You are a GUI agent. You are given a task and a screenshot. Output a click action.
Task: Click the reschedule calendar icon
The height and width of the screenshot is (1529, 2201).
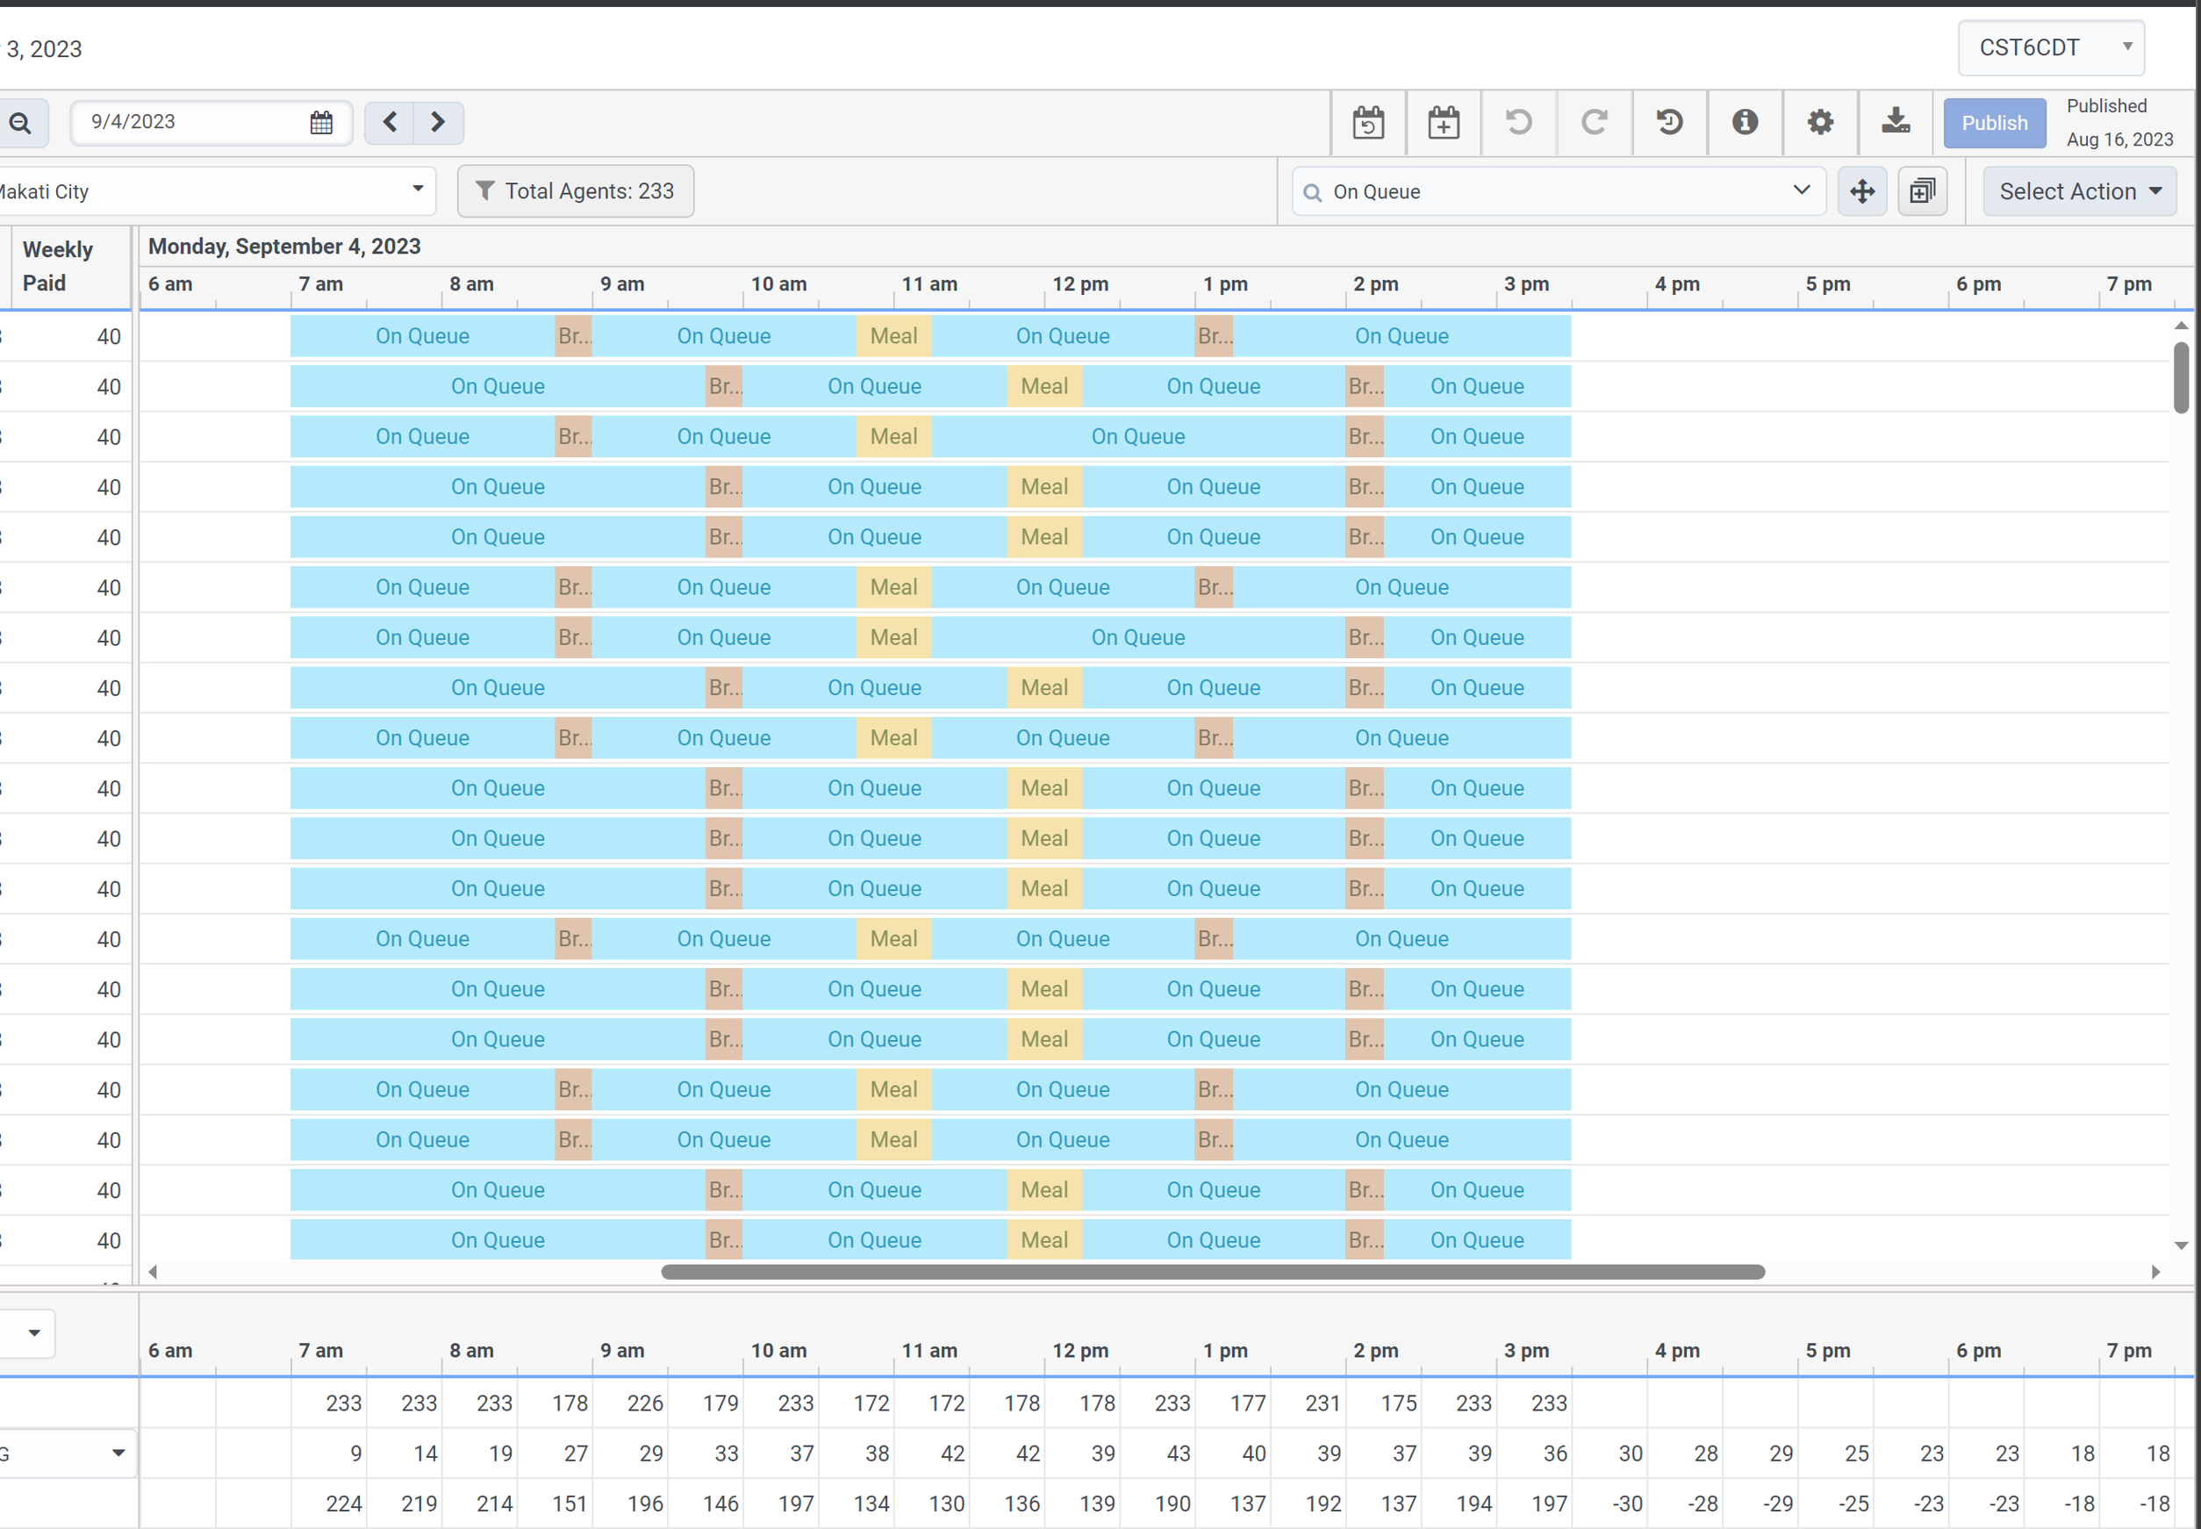[1367, 123]
